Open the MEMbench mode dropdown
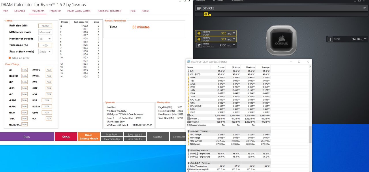Image resolution: width=369 pixels, height=172 pixels. [x=45, y=32]
